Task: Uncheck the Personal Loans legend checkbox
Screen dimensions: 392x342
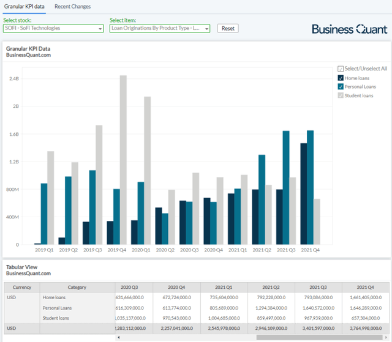Action: 341,87
